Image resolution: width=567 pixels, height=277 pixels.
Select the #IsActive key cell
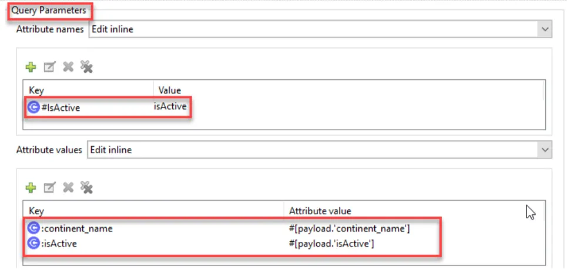[x=61, y=107]
